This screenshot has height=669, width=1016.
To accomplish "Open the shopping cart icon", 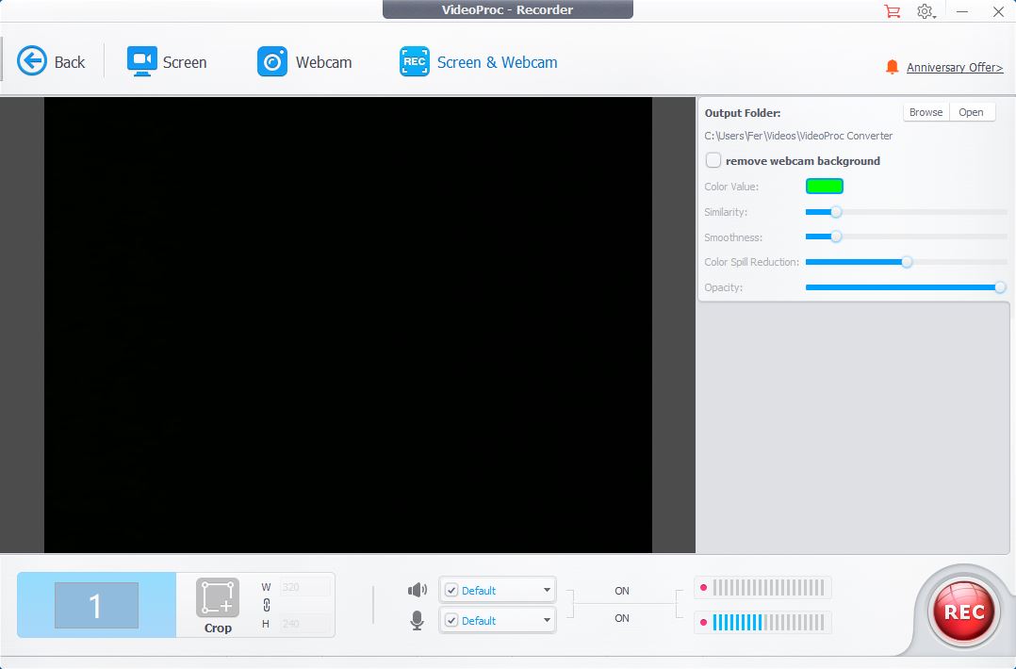I will [x=893, y=11].
